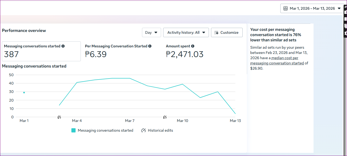The width and height of the screenshot is (347, 156).
Task: Click info icon next to Per Messaging Conversation Started
Action: click(150, 46)
